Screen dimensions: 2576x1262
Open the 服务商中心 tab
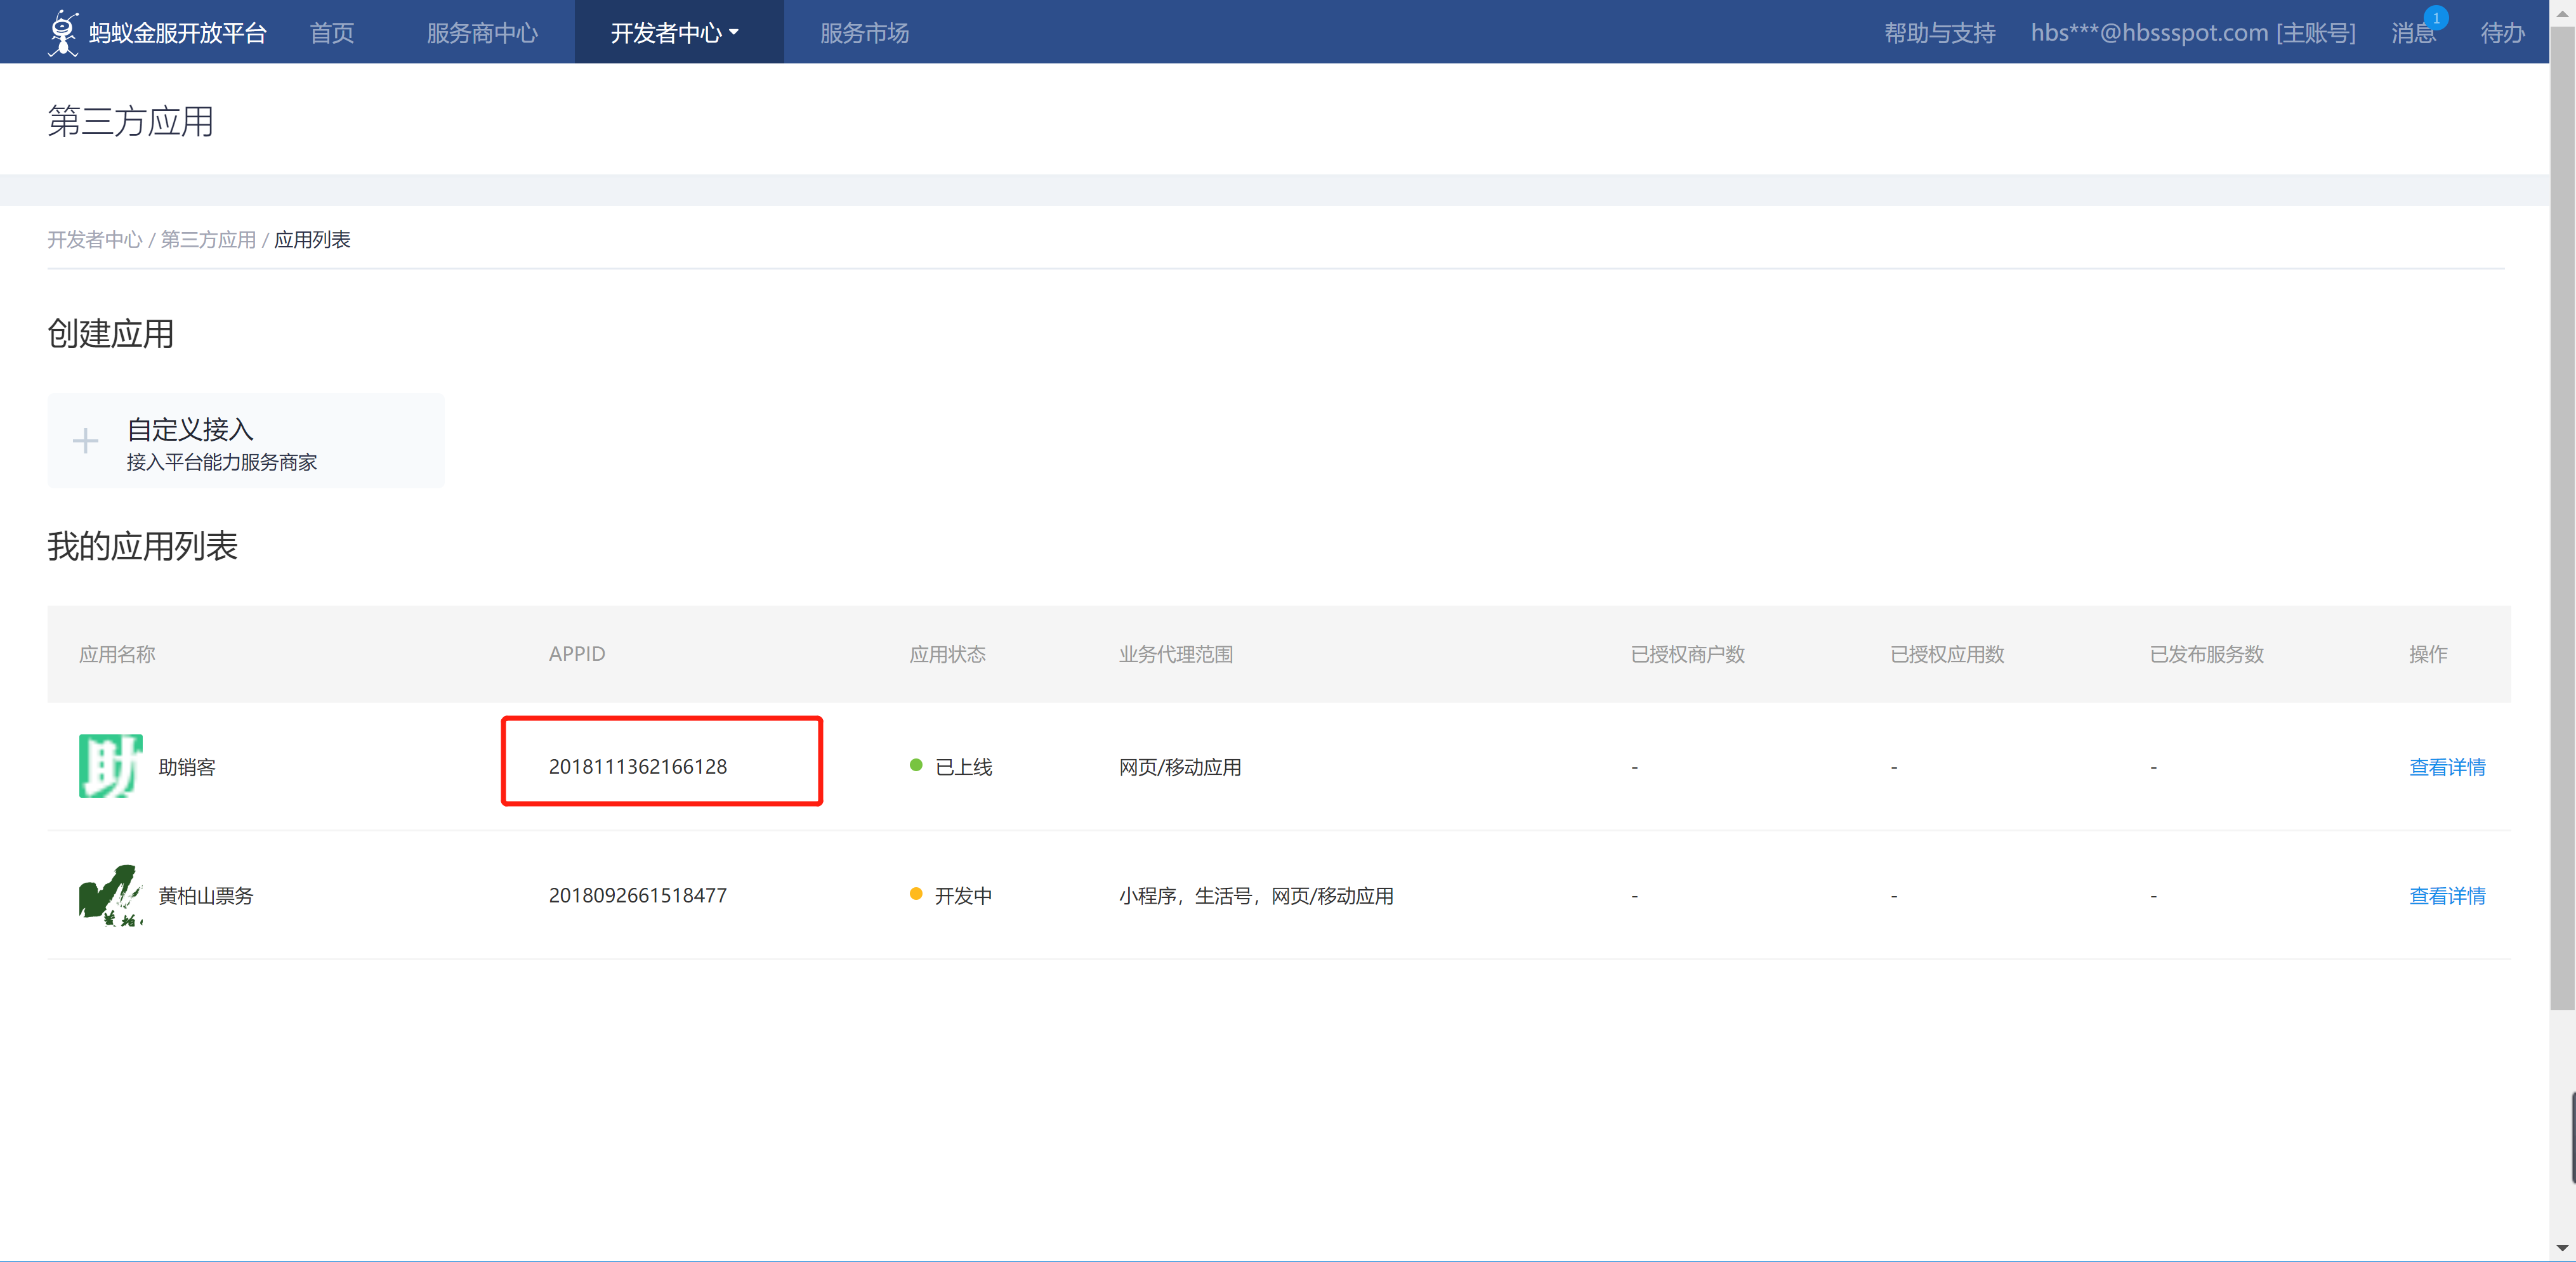[482, 33]
